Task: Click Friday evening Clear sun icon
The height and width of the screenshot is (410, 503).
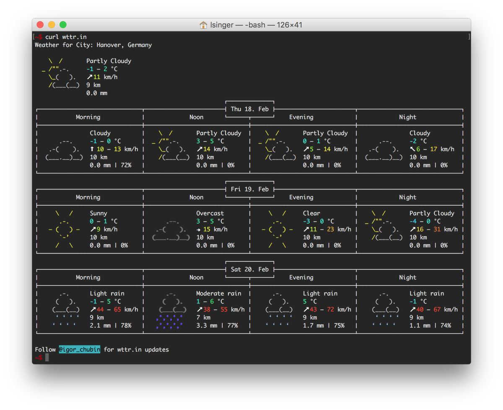Action: 277,229
